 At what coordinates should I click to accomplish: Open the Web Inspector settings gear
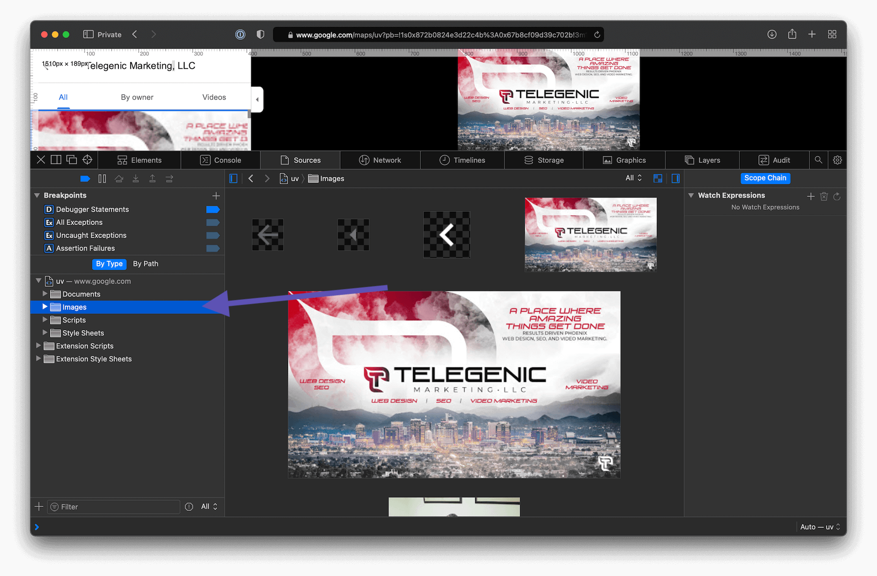coord(837,160)
